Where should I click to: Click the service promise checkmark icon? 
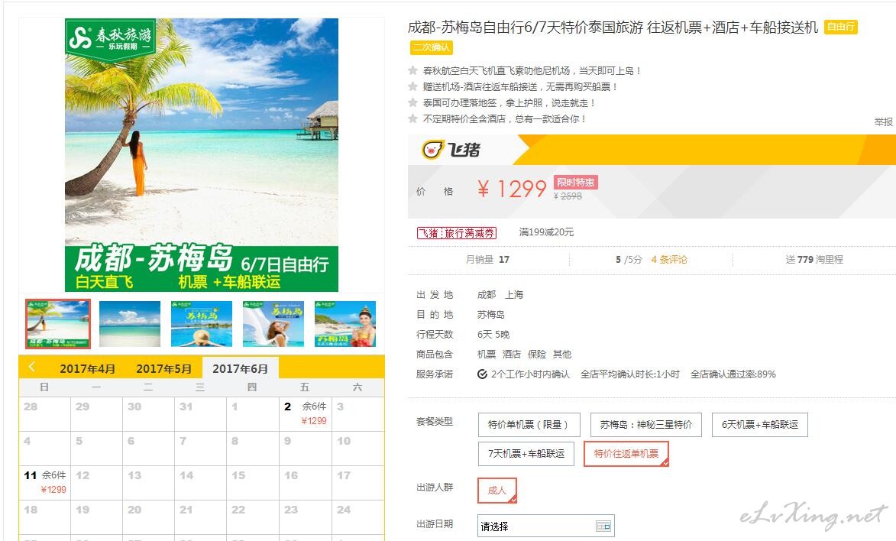482,374
